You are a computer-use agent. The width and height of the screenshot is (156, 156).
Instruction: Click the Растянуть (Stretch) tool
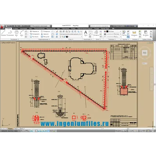(34, 37)
